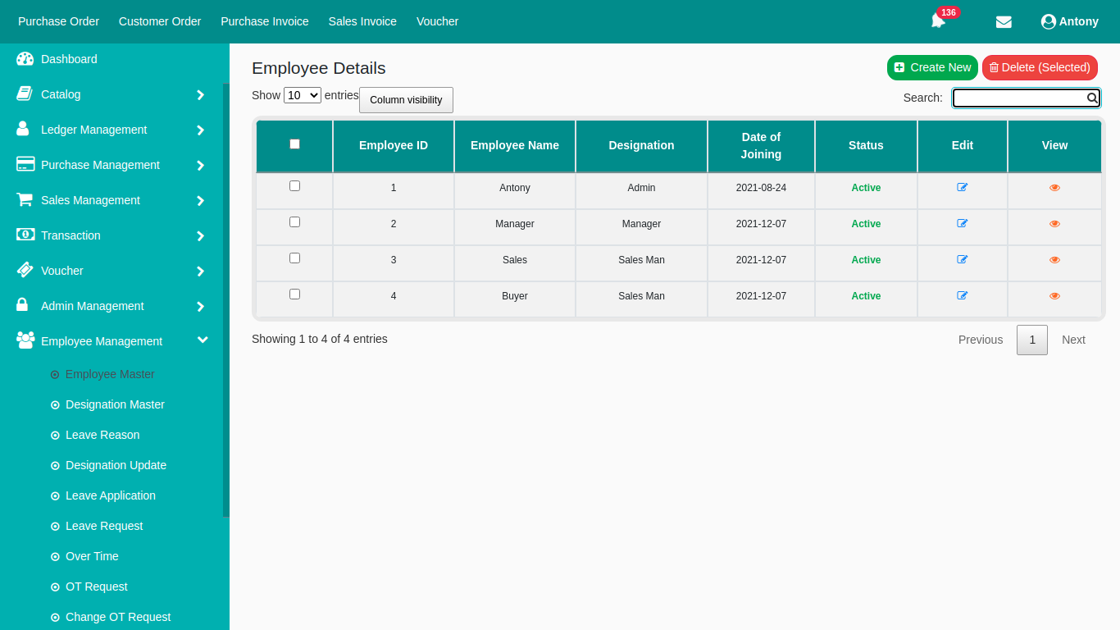Open the Show entries count dropdown
The width and height of the screenshot is (1120, 630).
(x=303, y=95)
